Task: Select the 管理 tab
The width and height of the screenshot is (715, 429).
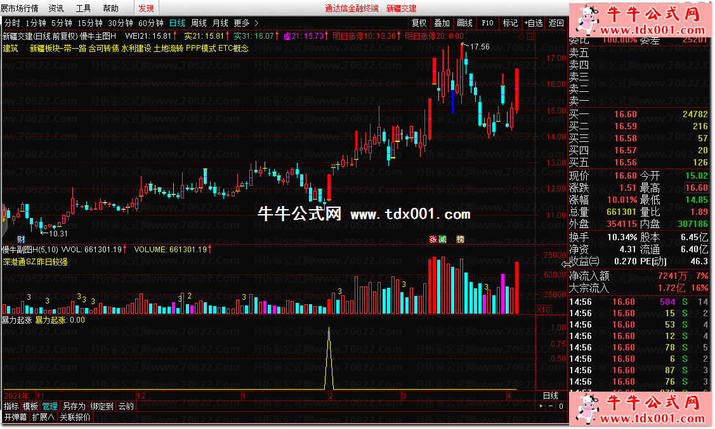Action: point(50,406)
